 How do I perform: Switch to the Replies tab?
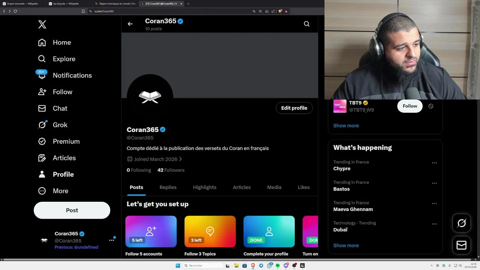(168, 187)
